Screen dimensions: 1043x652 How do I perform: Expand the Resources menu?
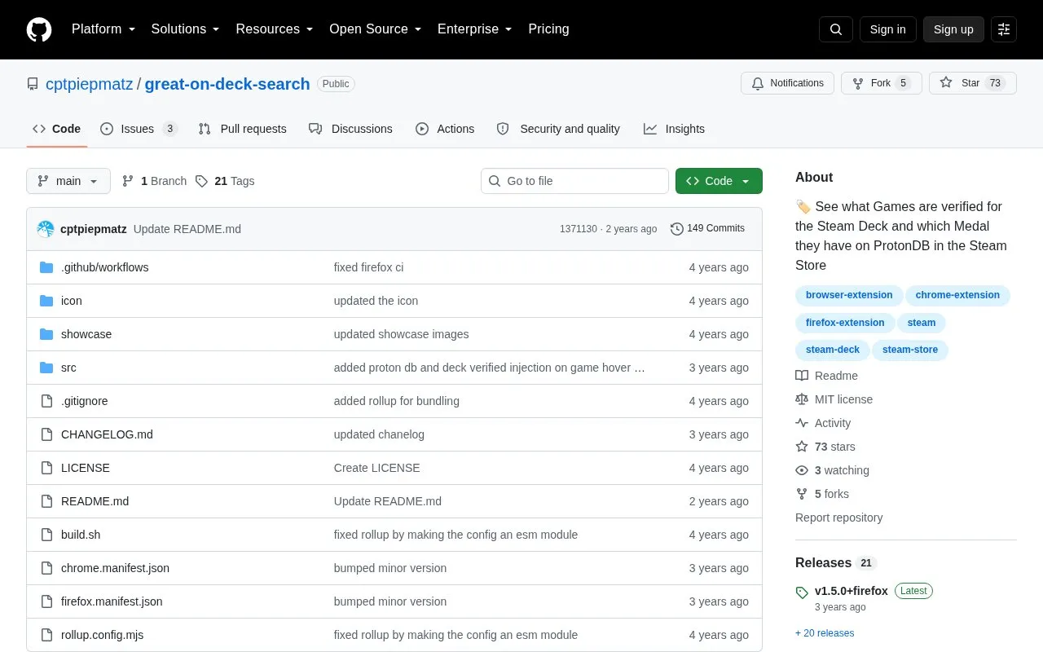point(275,29)
